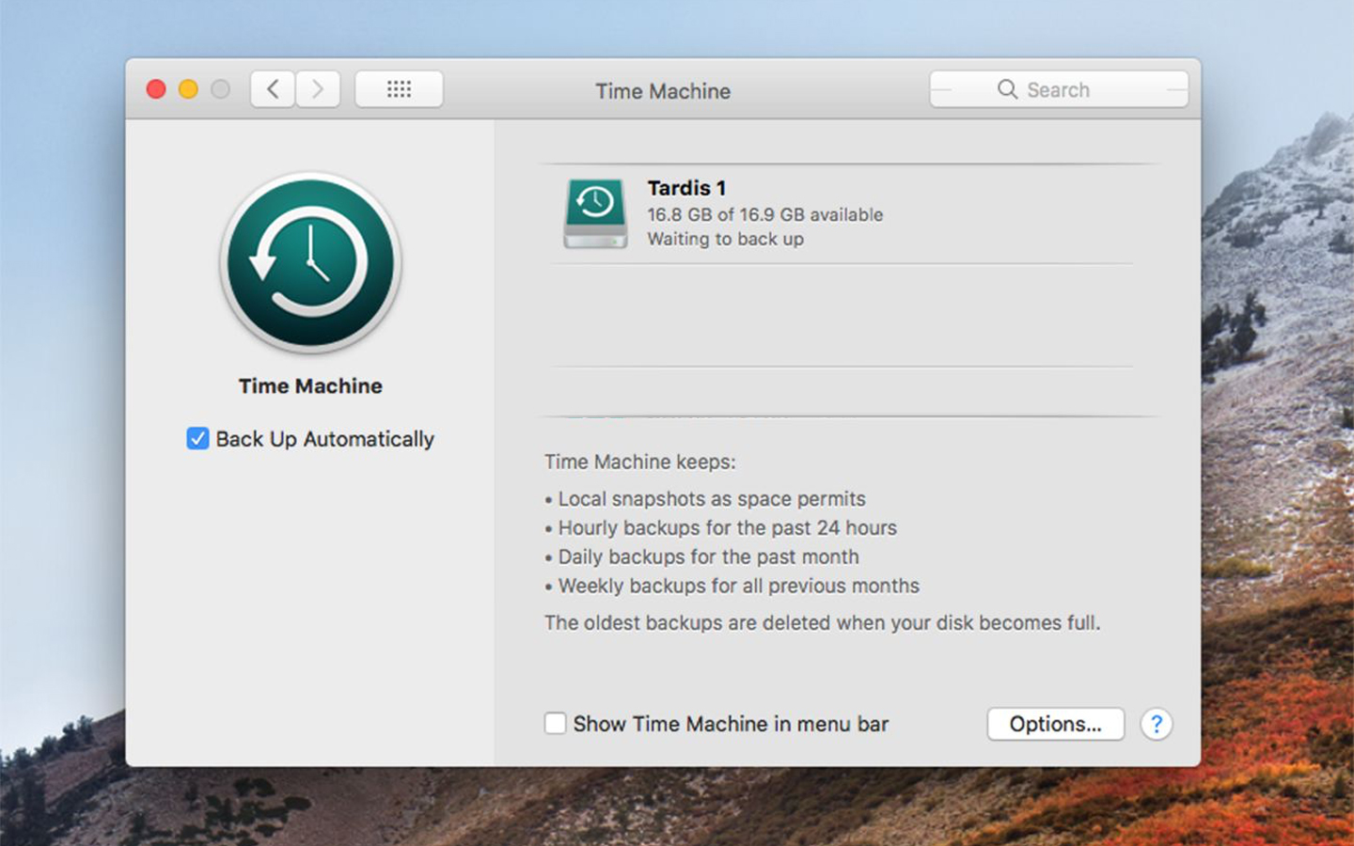Minimize window with the yellow button
This screenshot has height=846, width=1354.
pyautogui.click(x=188, y=89)
